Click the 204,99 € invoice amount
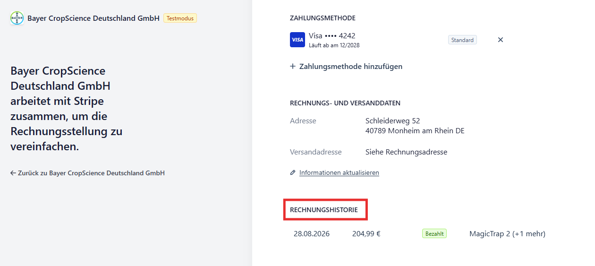 point(366,233)
